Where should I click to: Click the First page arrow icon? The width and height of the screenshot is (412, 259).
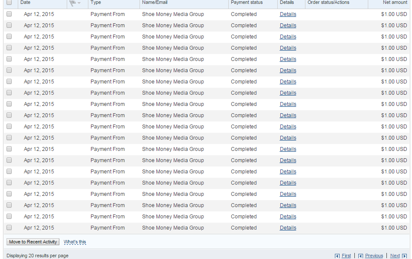point(337,256)
